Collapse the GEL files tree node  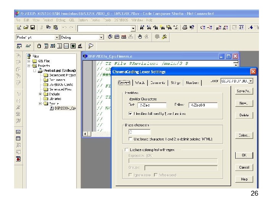(x=29, y=61)
